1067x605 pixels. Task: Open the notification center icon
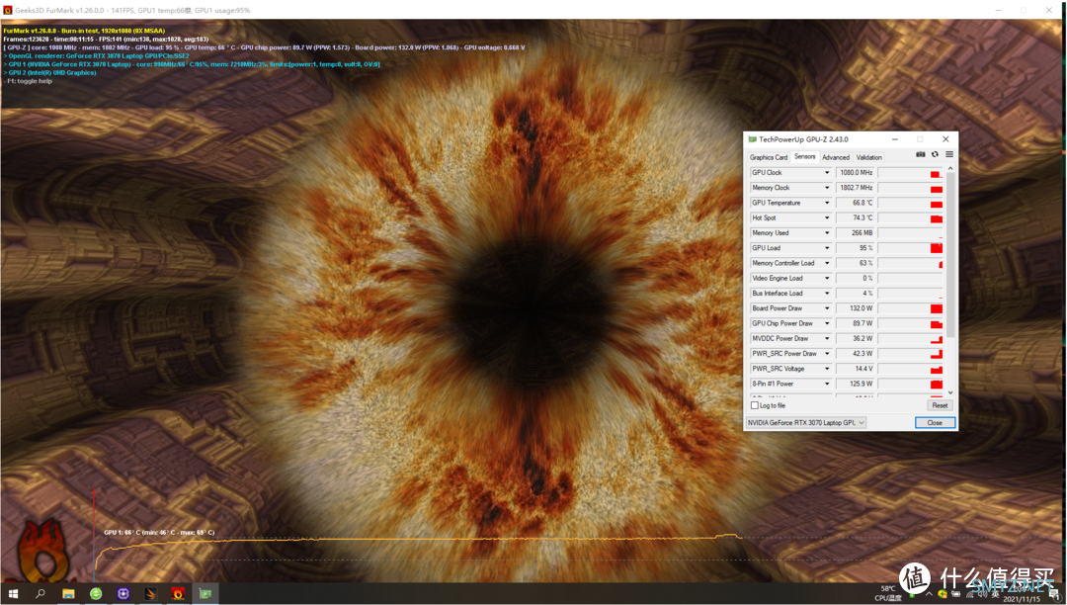[1054, 594]
